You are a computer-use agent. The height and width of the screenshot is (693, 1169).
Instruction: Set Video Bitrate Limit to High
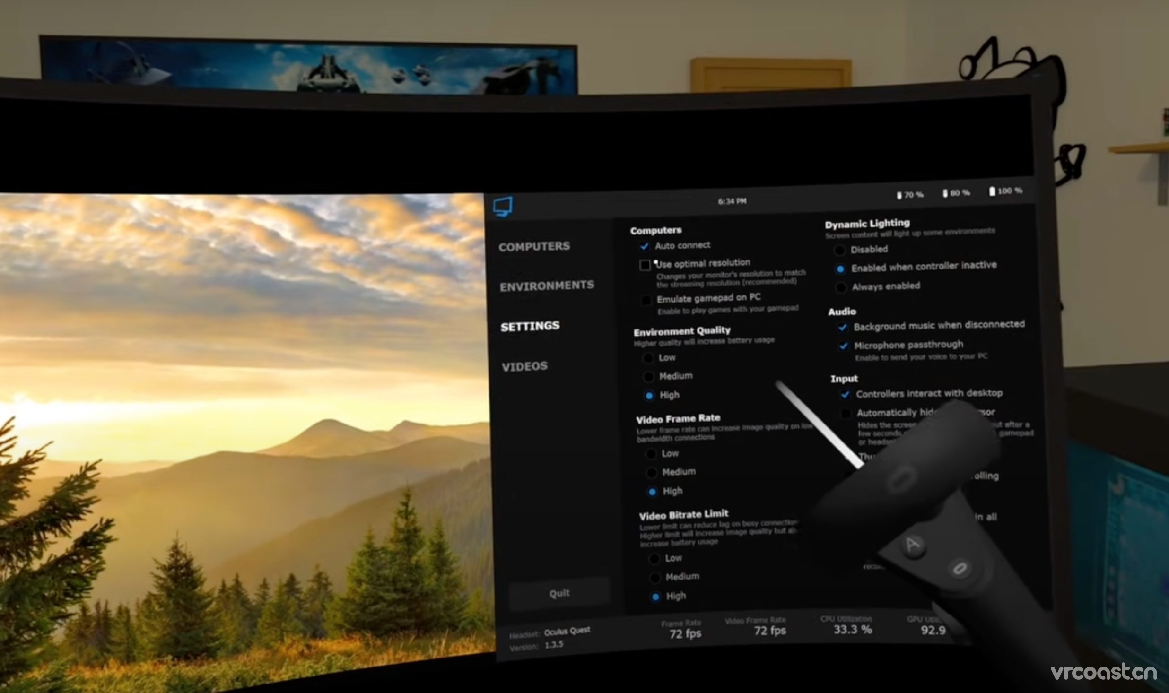click(656, 597)
